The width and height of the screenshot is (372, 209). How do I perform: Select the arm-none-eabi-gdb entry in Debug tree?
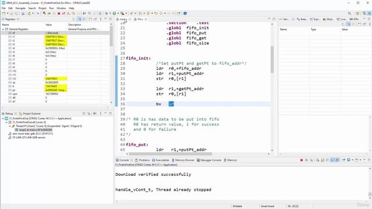(x=31, y=134)
